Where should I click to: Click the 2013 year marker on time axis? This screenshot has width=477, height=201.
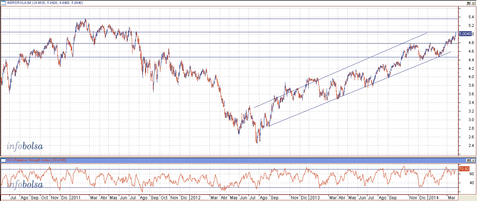coord(314,197)
